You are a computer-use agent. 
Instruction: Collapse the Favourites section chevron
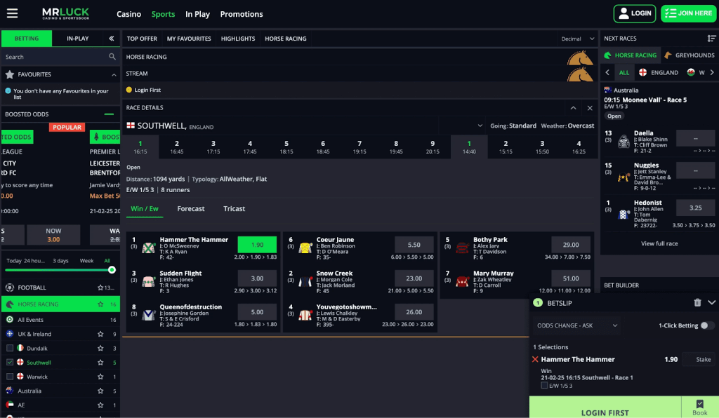[114, 74]
